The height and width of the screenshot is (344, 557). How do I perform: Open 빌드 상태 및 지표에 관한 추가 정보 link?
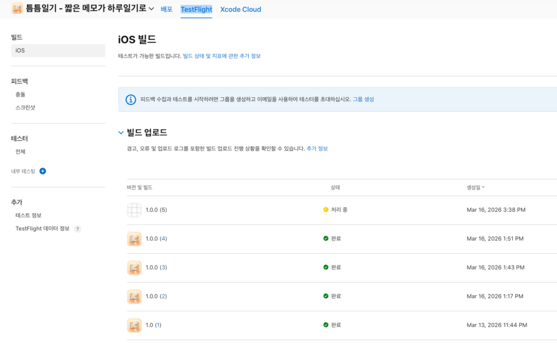[221, 56]
